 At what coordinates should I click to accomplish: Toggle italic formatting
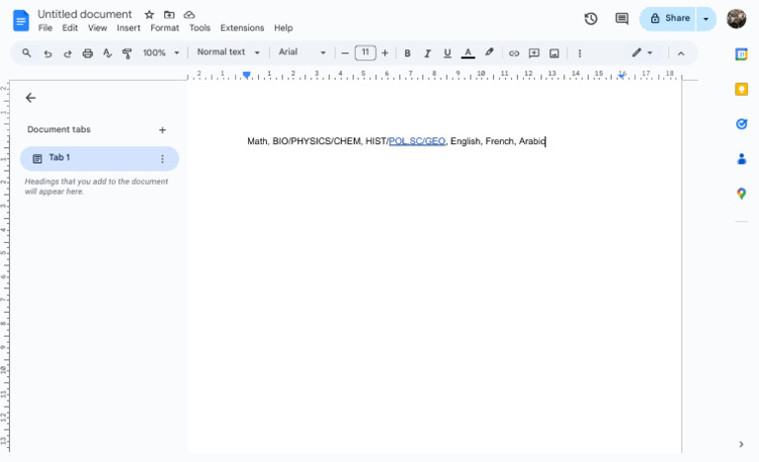pos(427,53)
